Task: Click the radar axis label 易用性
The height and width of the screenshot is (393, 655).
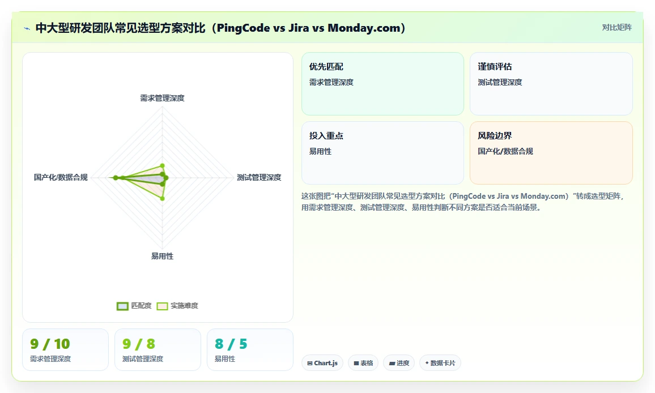Action: pyautogui.click(x=162, y=256)
